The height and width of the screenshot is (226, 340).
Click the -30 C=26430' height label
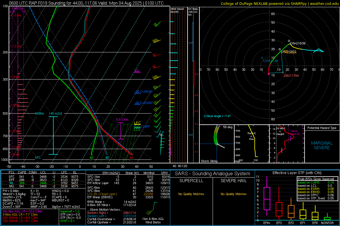pyautogui.click(x=143, y=91)
